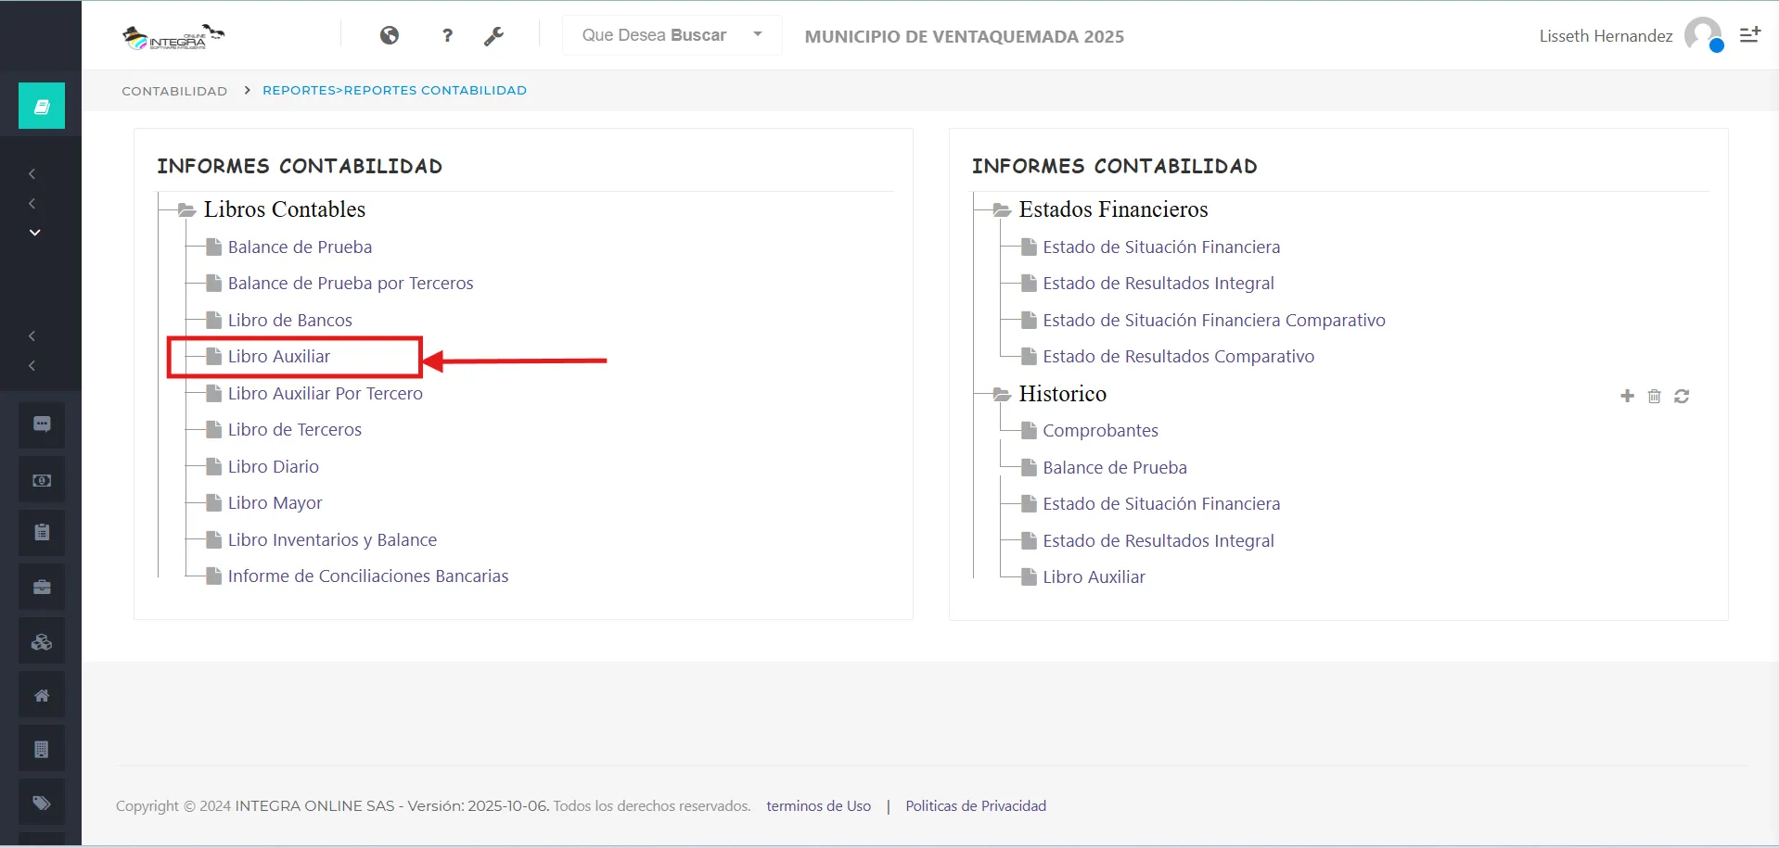Open the briefcase icon in left sidebar
Screen dimensions: 1779x848
pyautogui.click(x=42, y=587)
